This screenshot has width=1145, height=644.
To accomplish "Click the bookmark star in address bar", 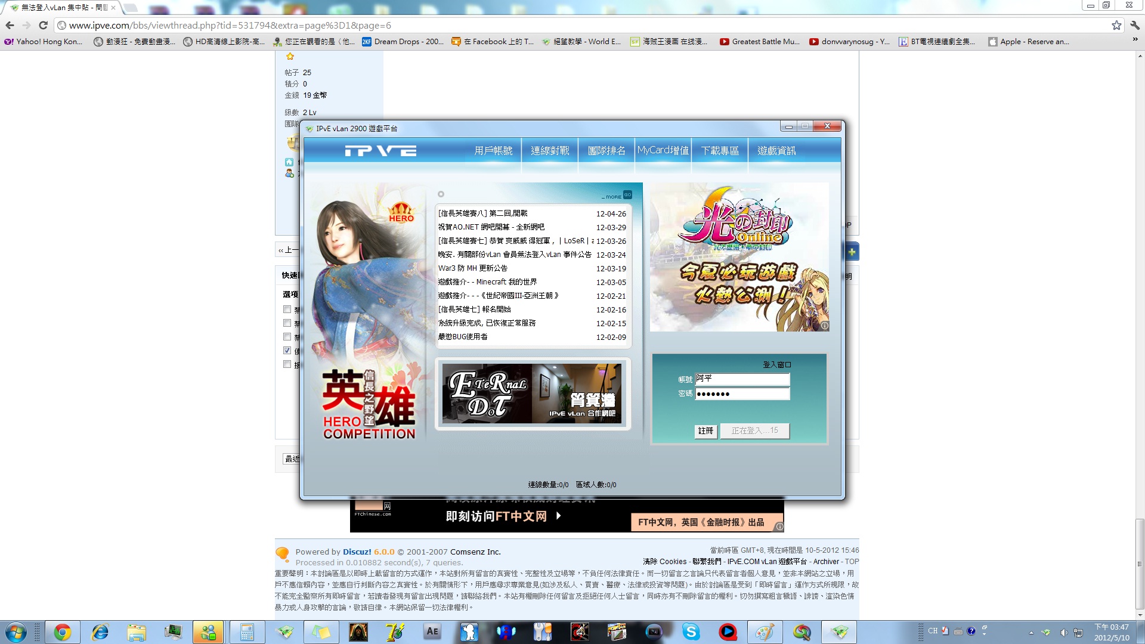I will tap(1116, 25).
